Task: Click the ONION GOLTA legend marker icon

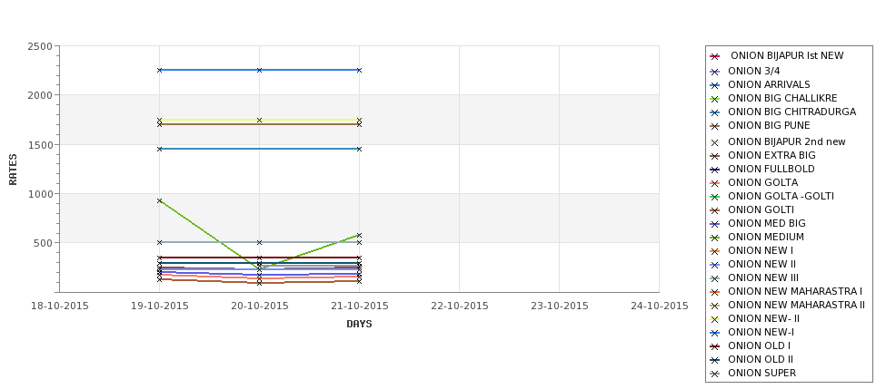Action: pyautogui.click(x=715, y=183)
